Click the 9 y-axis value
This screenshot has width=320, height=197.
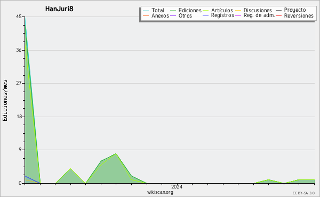pos(20,150)
